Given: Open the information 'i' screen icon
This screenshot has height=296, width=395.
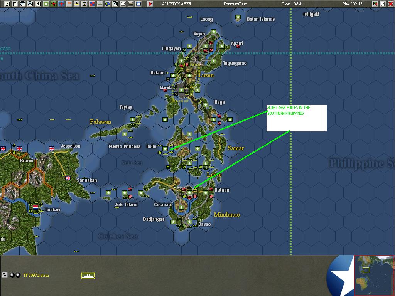Looking at the screenshot, I should click(38, 4).
